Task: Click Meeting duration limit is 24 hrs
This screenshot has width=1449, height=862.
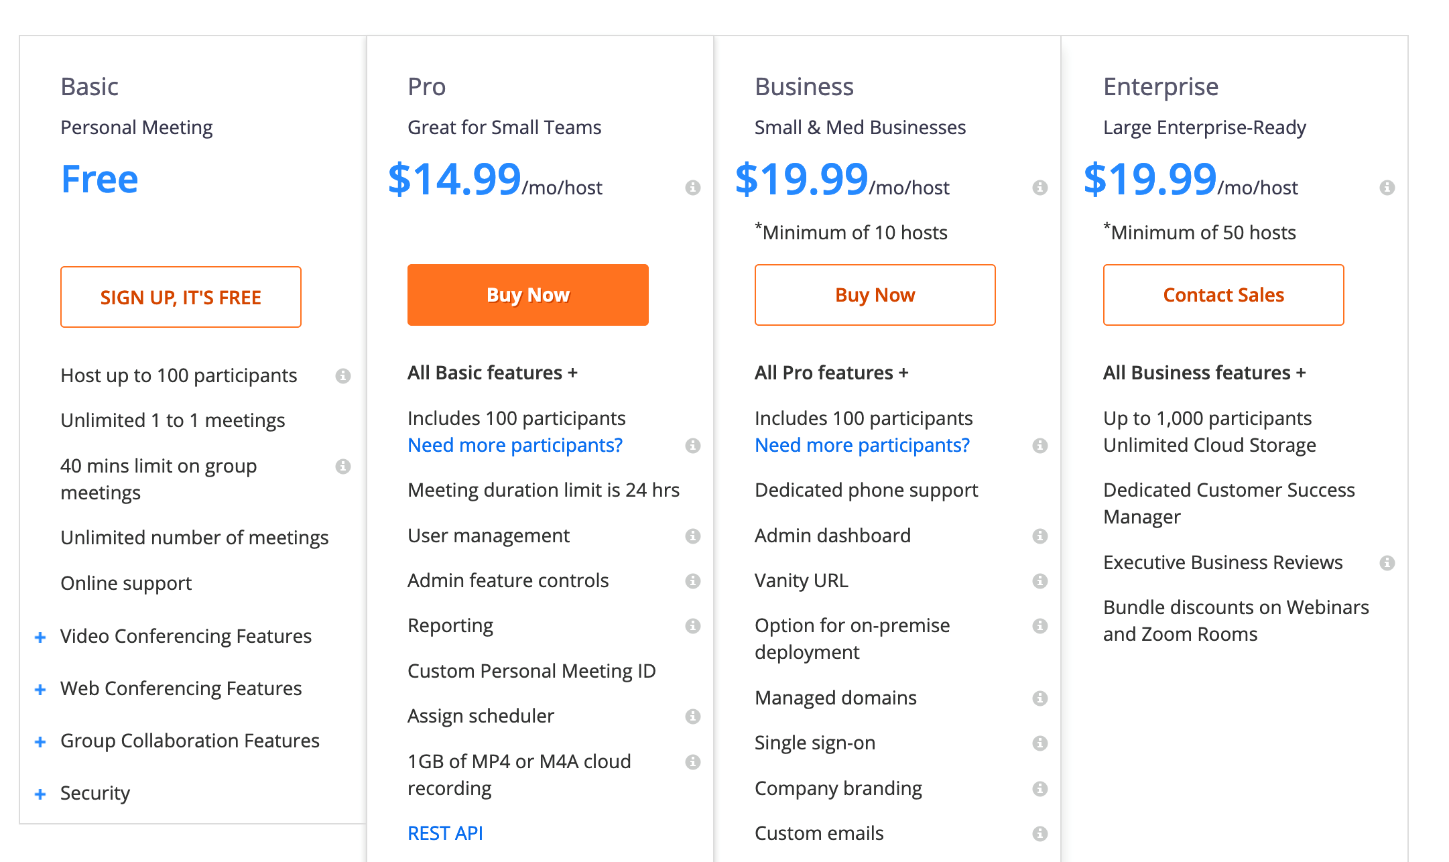Action: [x=544, y=490]
